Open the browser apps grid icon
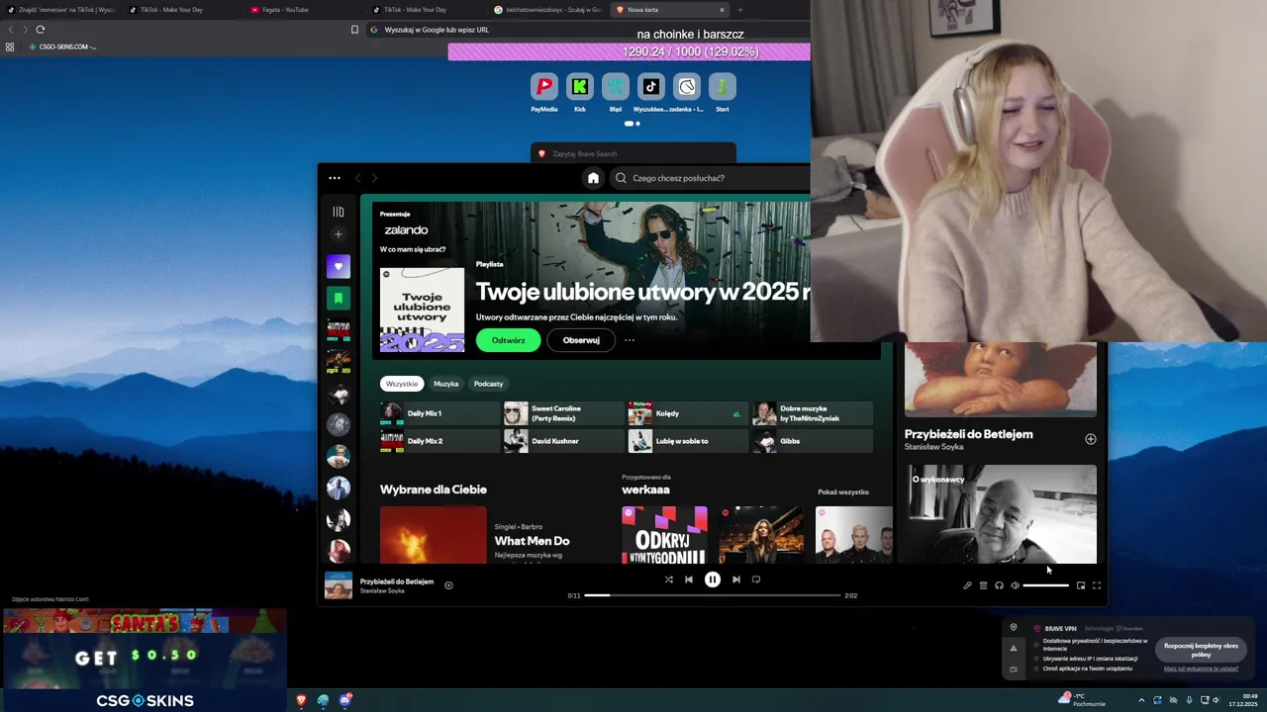 coord(10,46)
